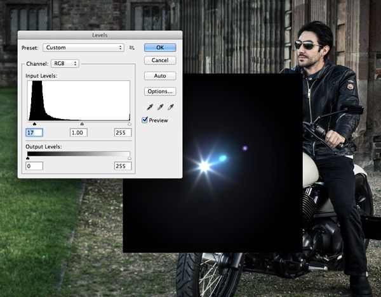The width and height of the screenshot is (381, 297).
Task: Click the input white point slider triangle
Action: coord(130,124)
